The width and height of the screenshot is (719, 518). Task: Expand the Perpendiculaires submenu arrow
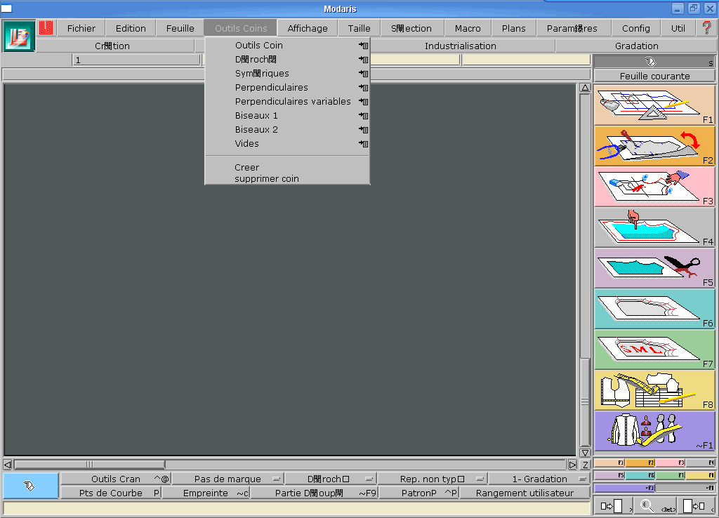coord(364,88)
